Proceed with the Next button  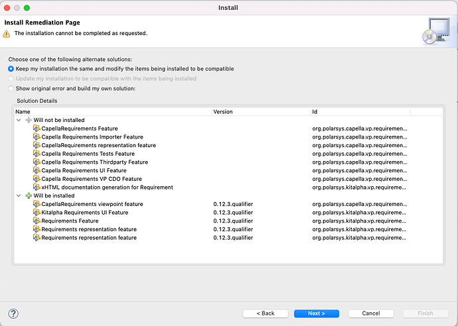(317, 313)
